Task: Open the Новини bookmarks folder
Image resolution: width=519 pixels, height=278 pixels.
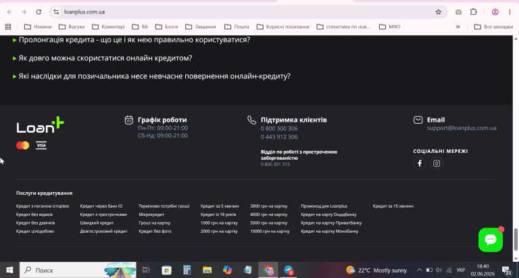Action: (x=38, y=27)
